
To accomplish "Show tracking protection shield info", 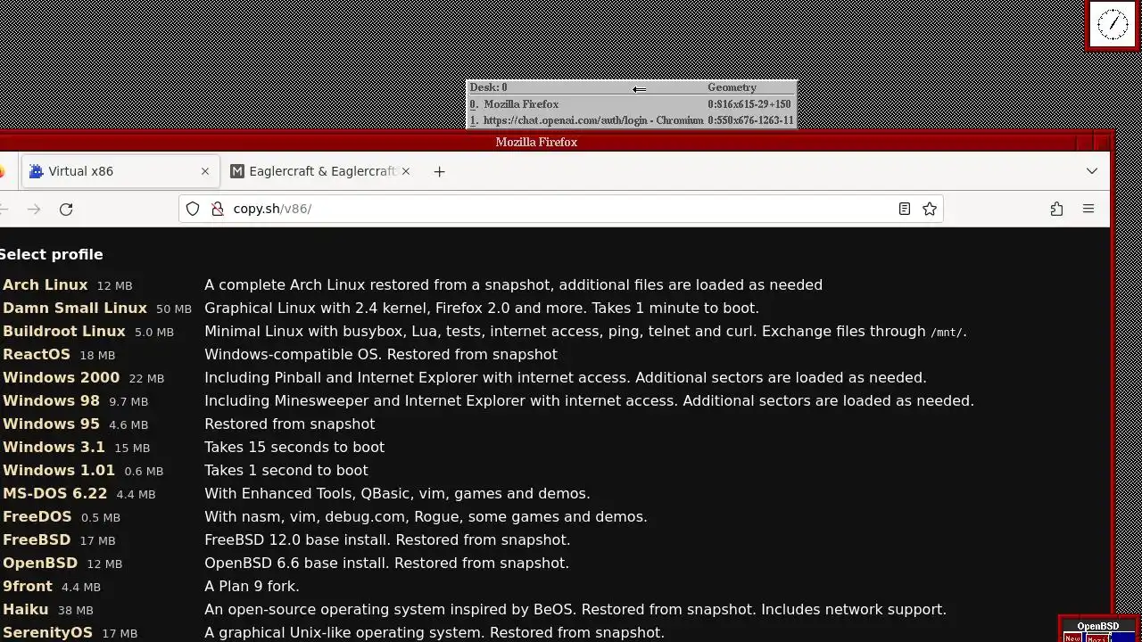I will coord(193,209).
